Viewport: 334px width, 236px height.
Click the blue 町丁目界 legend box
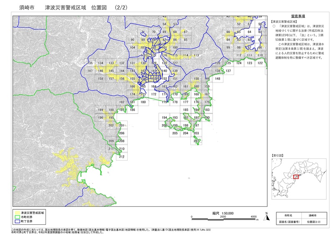pyautogui.click(x=17, y=222)
